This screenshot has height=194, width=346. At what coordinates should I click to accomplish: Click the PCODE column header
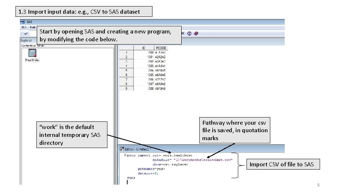[x=161, y=48]
